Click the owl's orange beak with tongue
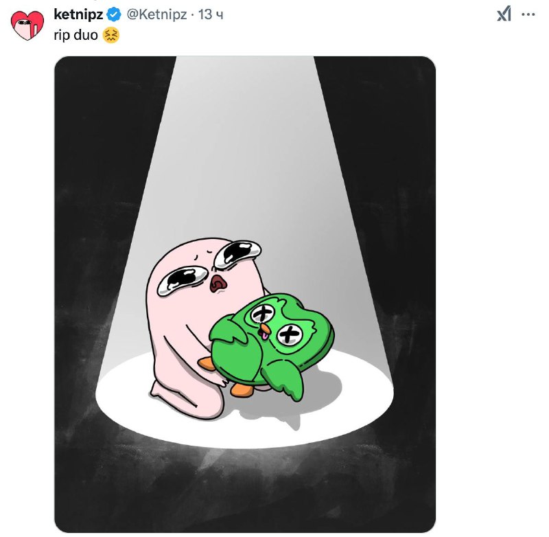This screenshot has height=537, width=549. [x=264, y=332]
